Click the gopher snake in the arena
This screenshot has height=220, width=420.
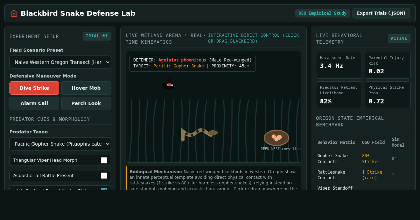pyautogui.click(x=199, y=134)
